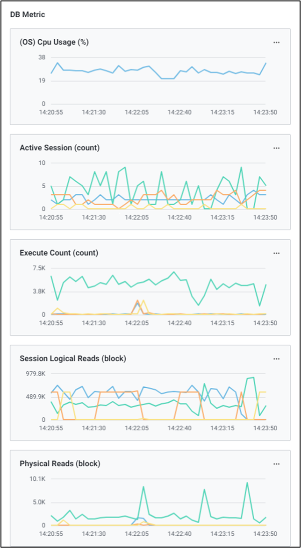Open the Active Session chart ellipsis menu
The width and height of the screenshot is (301, 548).
[x=276, y=148]
